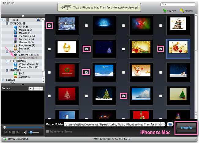
Task: Collapse the RECORDINGS tree node
Action: (7, 61)
